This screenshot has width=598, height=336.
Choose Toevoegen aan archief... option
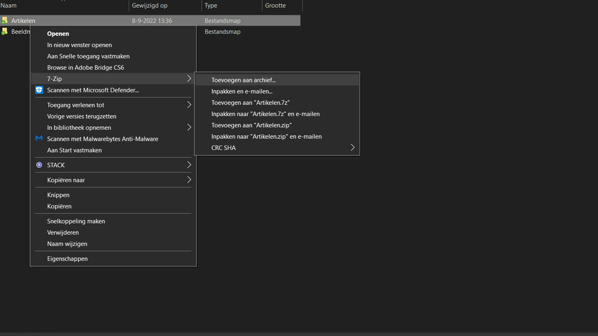pyautogui.click(x=243, y=80)
